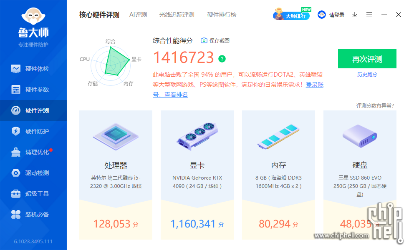Minimize the 鲁大师 window
Image resolution: width=409 pixels, height=250 pixels.
click(x=384, y=15)
